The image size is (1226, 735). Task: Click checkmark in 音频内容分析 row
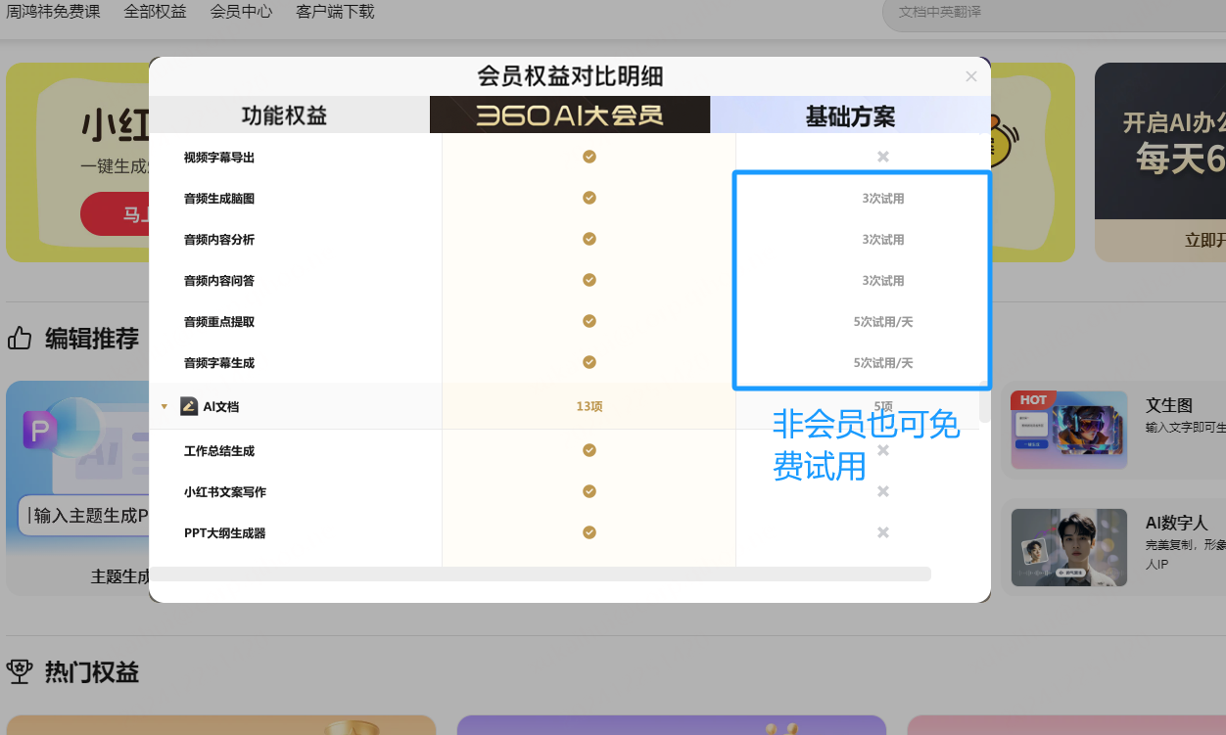click(x=589, y=239)
